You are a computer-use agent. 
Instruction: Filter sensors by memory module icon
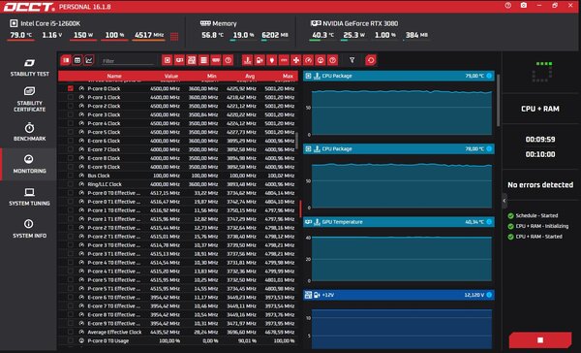tap(216, 60)
